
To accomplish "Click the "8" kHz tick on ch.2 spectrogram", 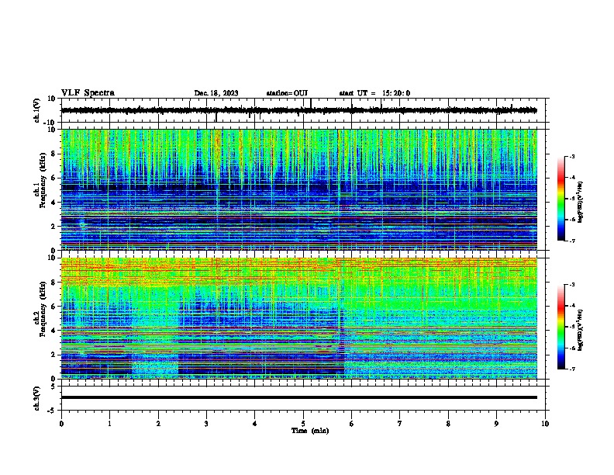I will [x=54, y=283].
